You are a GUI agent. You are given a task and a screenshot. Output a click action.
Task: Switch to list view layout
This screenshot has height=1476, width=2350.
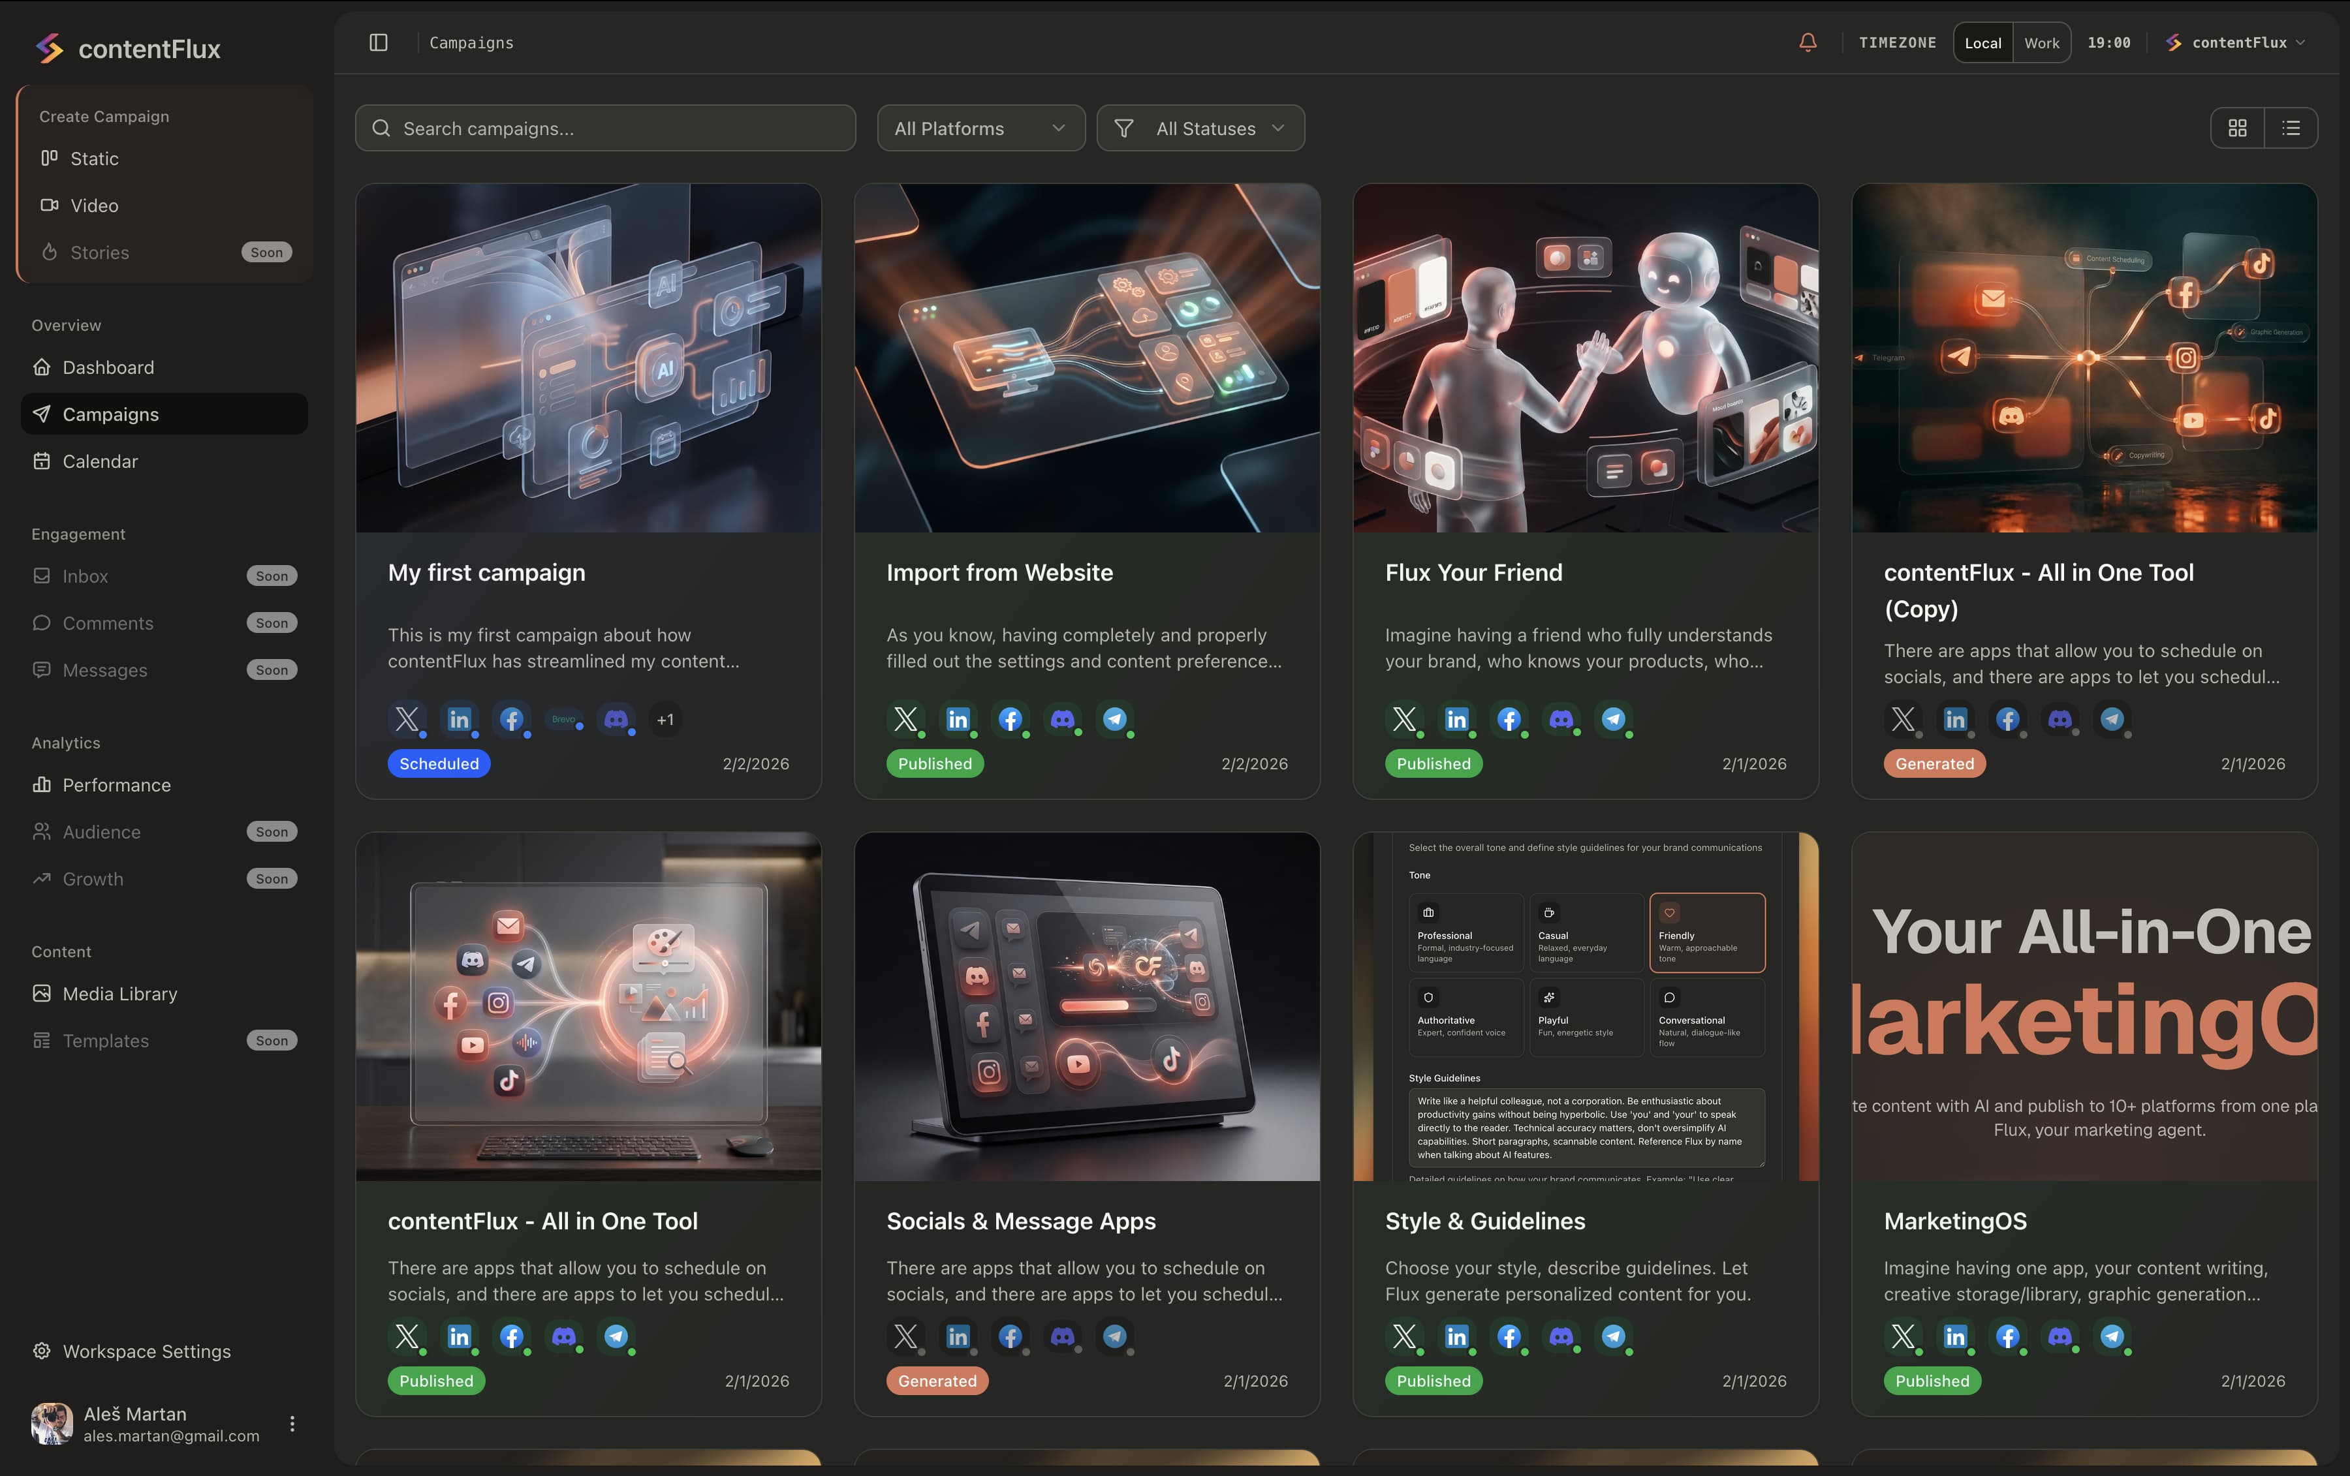point(2293,128)
